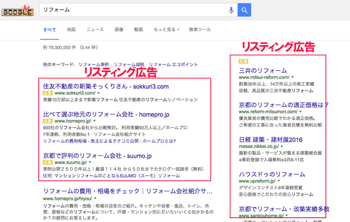Viewport: 350px width, 222px height.
Task: Click related keyword リフォーム減税
Action: (129, 65)
